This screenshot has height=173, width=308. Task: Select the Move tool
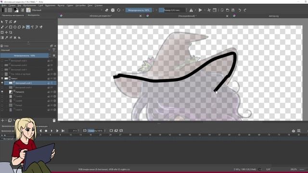[x=6, y=32]
